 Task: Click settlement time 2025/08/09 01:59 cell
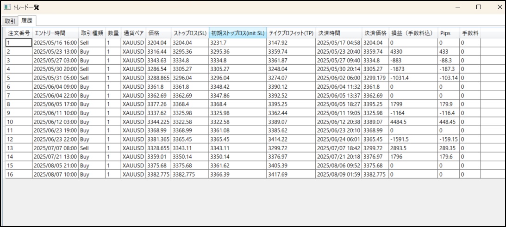(x=339, y=174)
